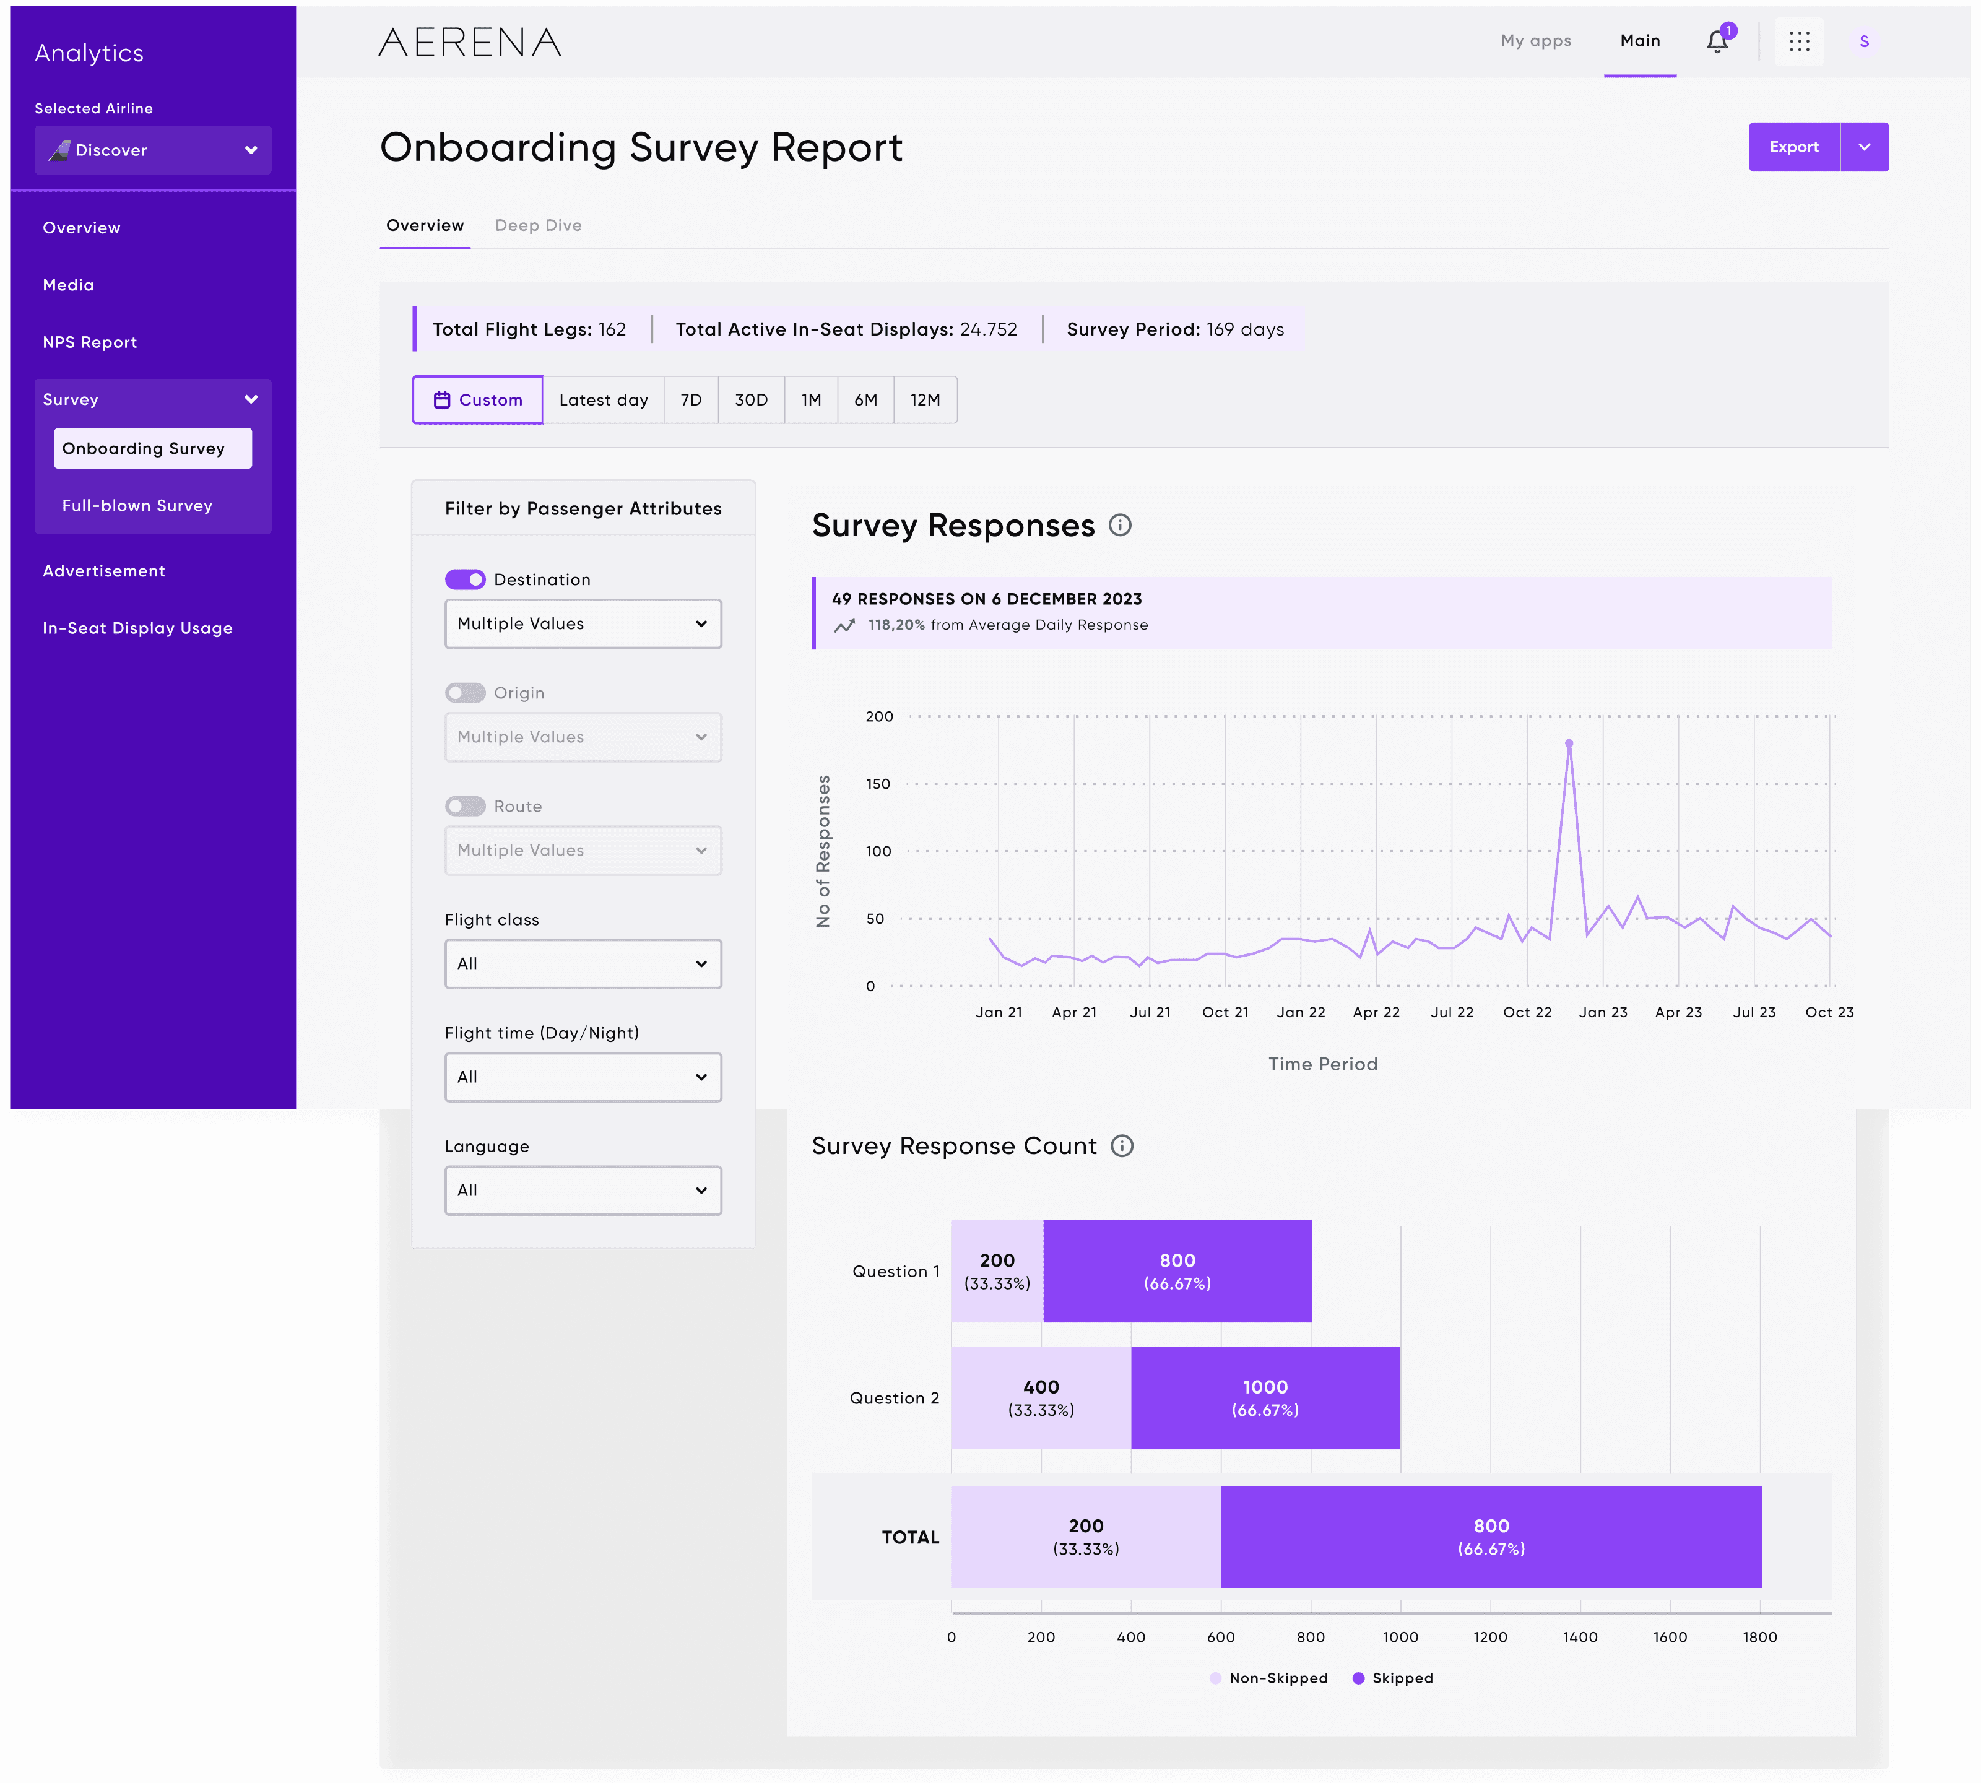Click the trend arrow icon in responses banner
The width and height of the screenshot is (1981, 1783).
[844, 625]
